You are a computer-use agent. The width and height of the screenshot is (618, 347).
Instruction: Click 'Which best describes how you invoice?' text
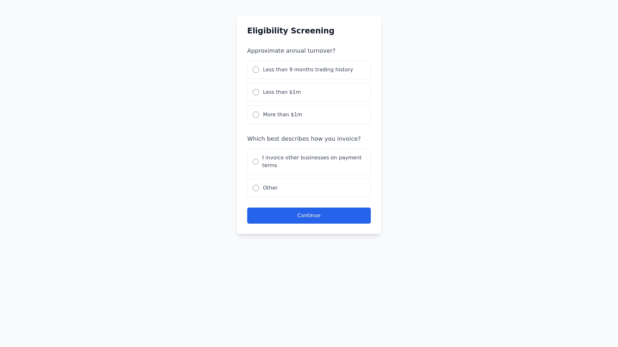(x=304, y=139)
